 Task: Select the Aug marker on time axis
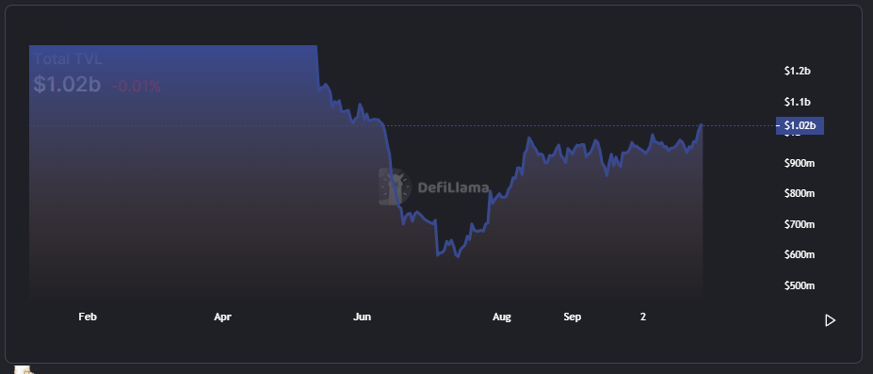click(x=502, y=317)
